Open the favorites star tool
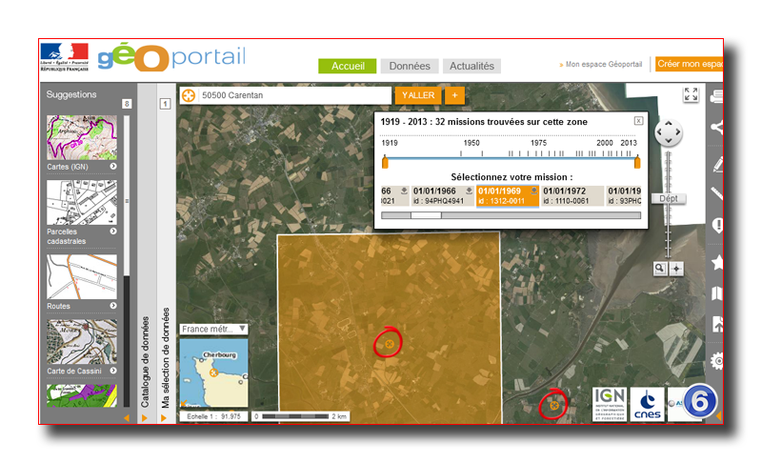762x463 pixels. coord(717,262)
